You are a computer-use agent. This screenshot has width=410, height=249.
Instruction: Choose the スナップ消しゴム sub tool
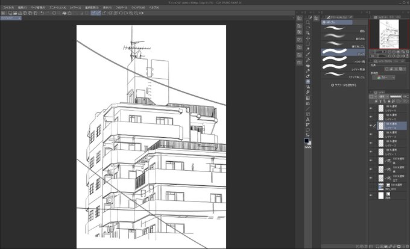[x=343, y=75]
